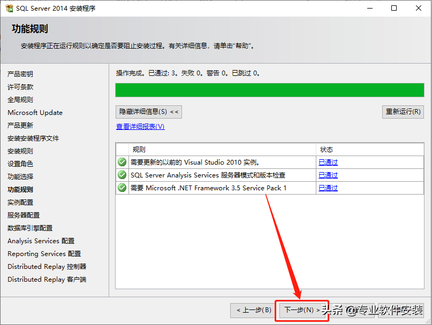The image size is (432, 325).
Task: Select 数据库引擎配置 step in sidebar
Action: 30,228
